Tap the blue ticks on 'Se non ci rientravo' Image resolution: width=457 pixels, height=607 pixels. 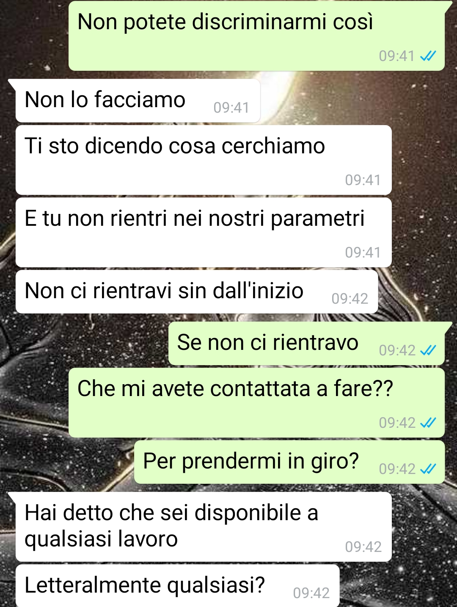(x=428, y=350)
